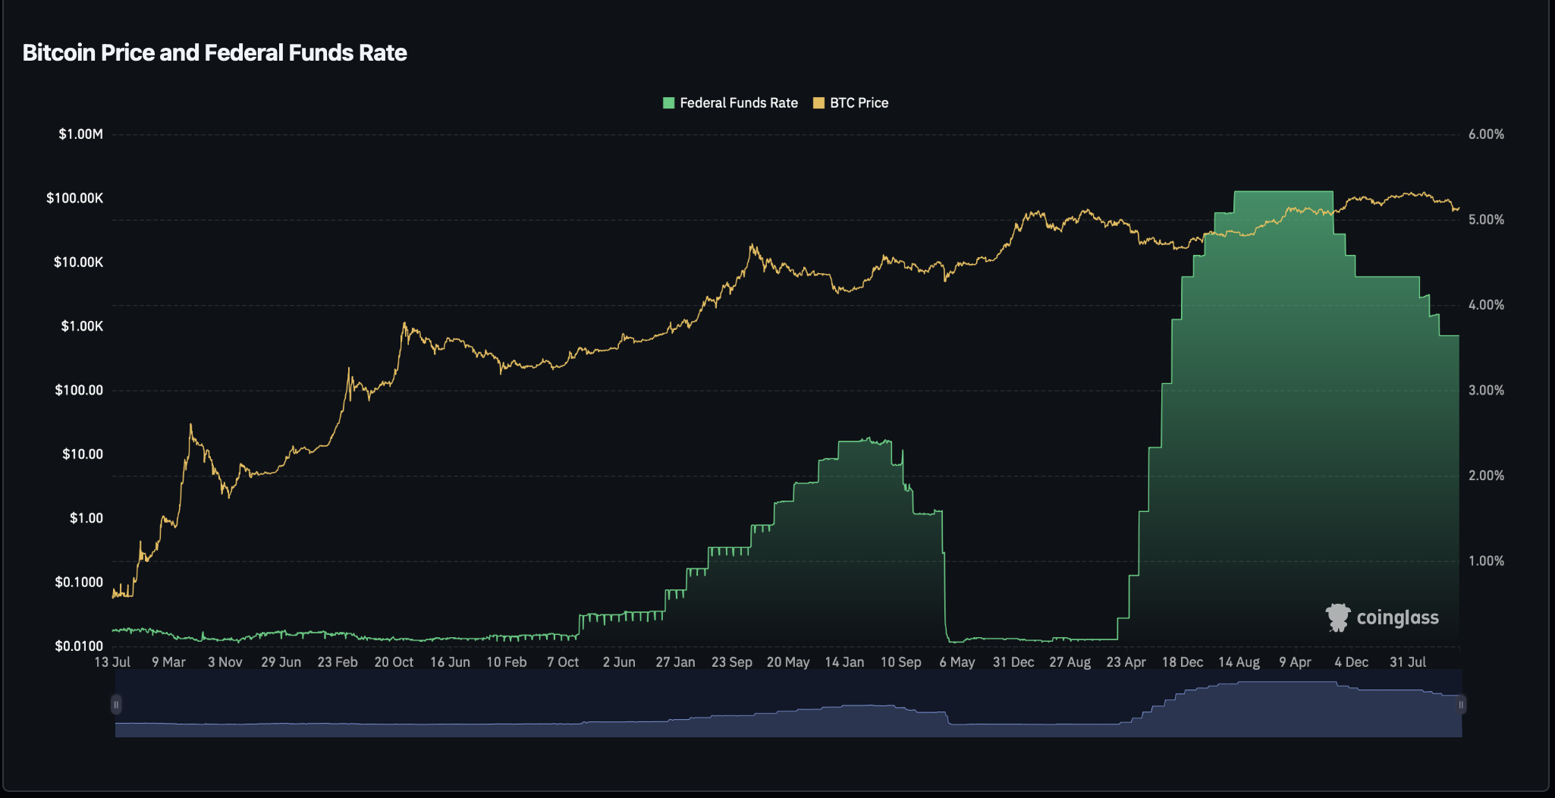
Task: Toggle the Federal Funds Rate series label
Action: pyautogui.click(x=738, y=103)
